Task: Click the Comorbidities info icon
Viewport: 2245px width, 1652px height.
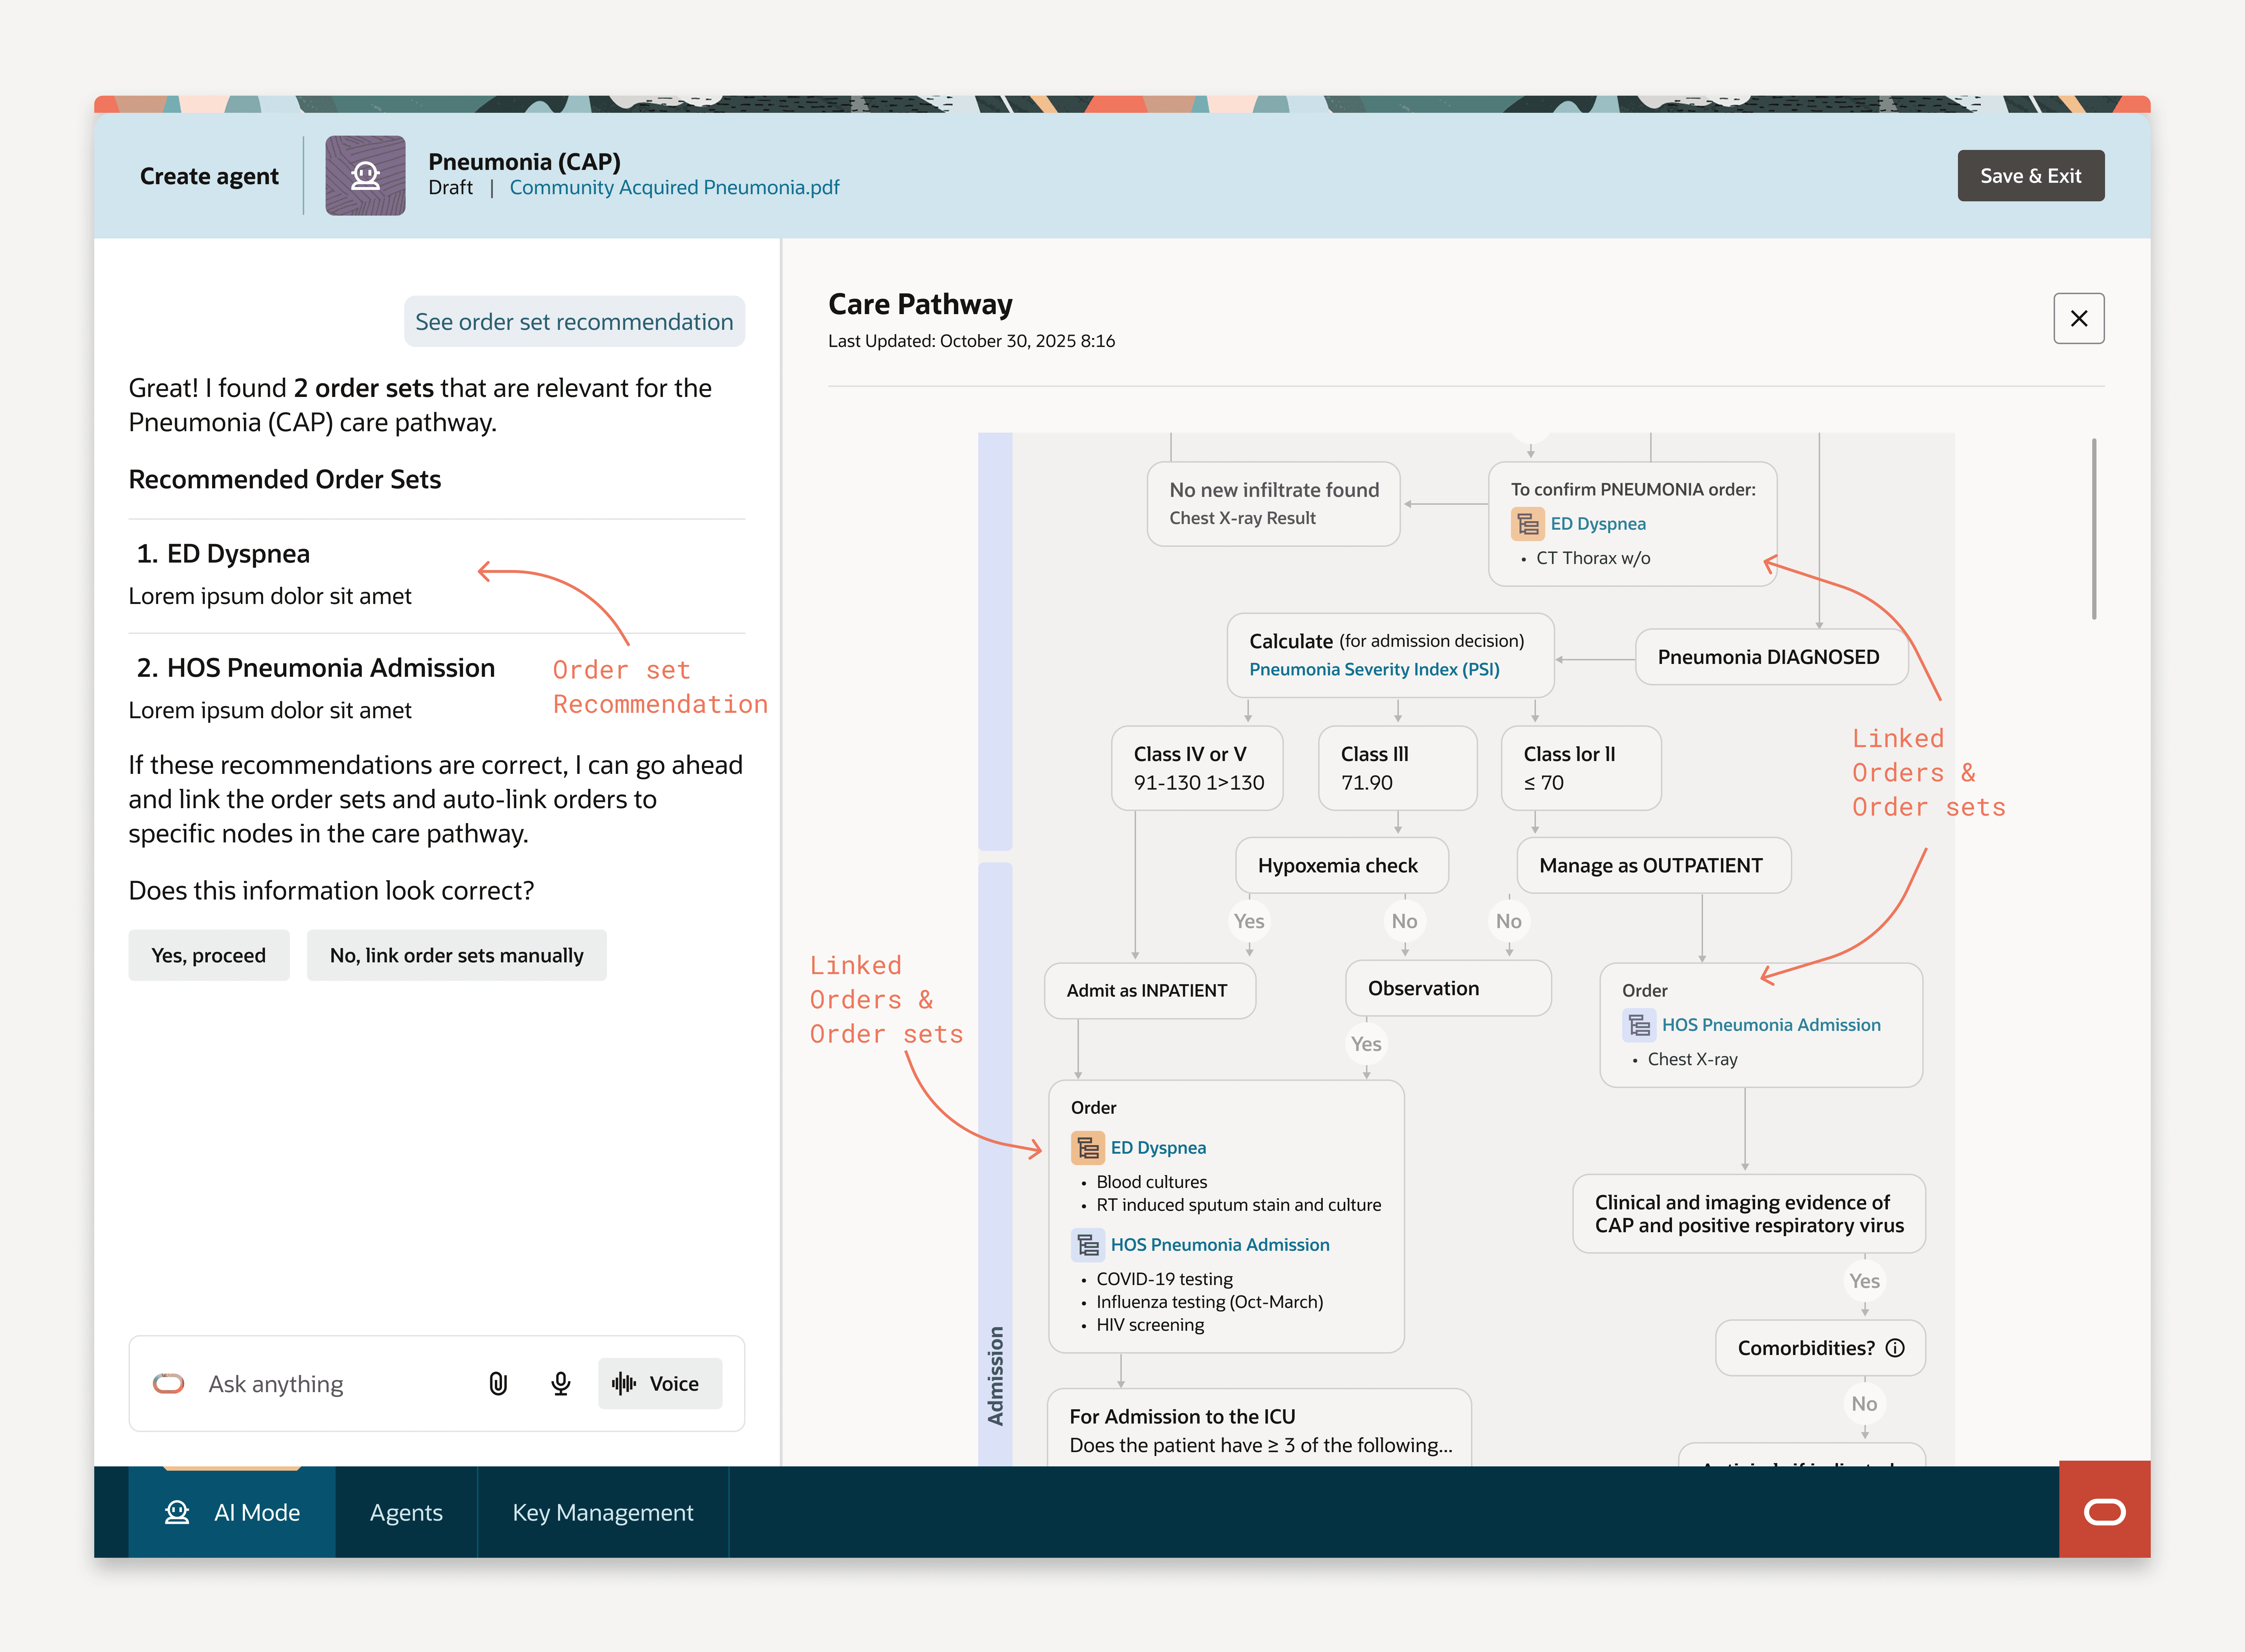Action: pos(1895,1348)
